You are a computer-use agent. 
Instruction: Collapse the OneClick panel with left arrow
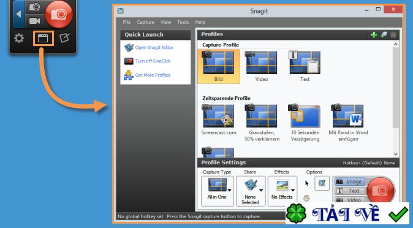[19, 14]
